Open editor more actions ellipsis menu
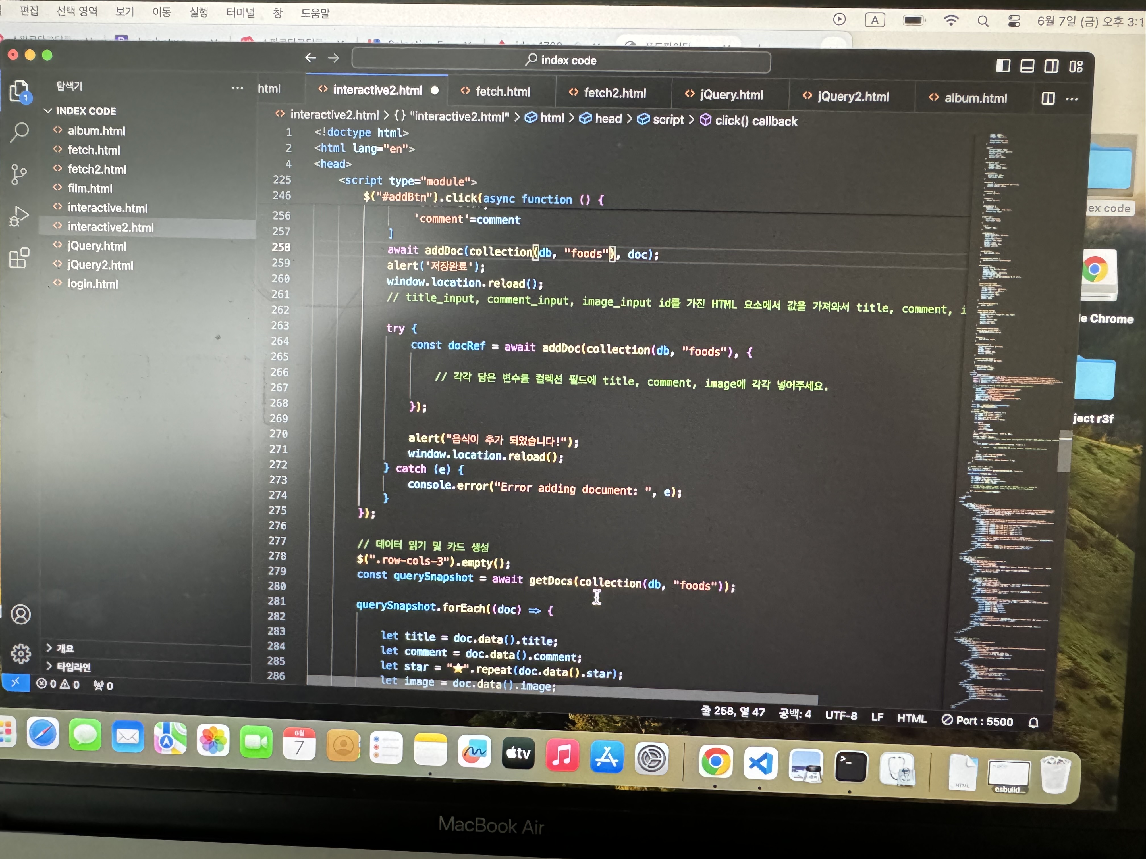The width and height of the screenshot is (1146, 859). pyautogui.click(x=1072, y=99)
